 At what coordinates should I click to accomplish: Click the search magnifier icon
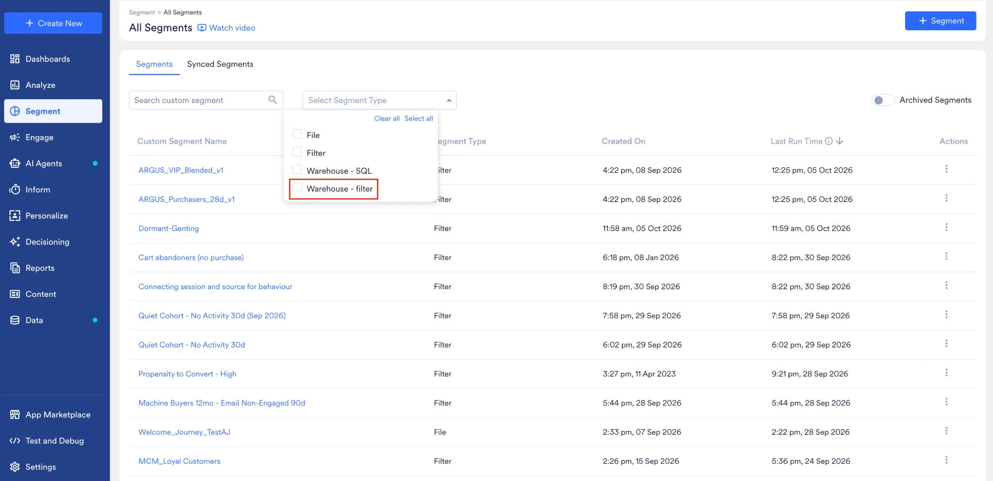pos(273,100)
